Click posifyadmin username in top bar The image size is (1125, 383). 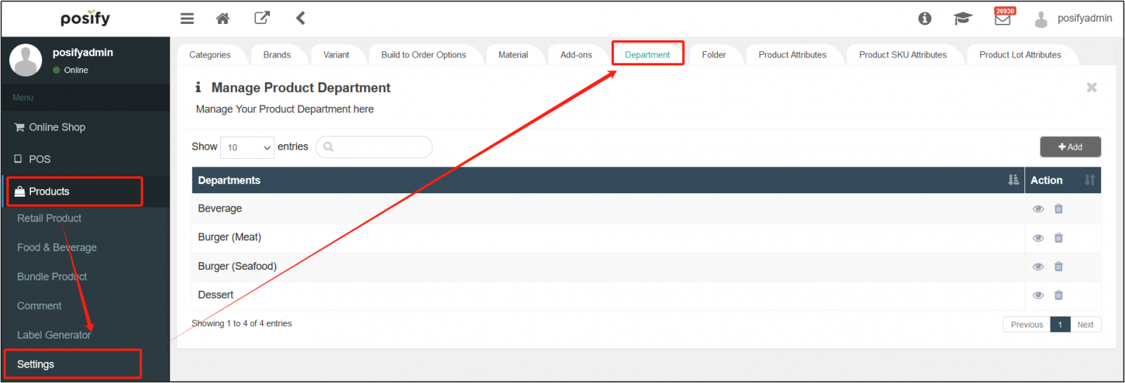(x=1085, y=18)
